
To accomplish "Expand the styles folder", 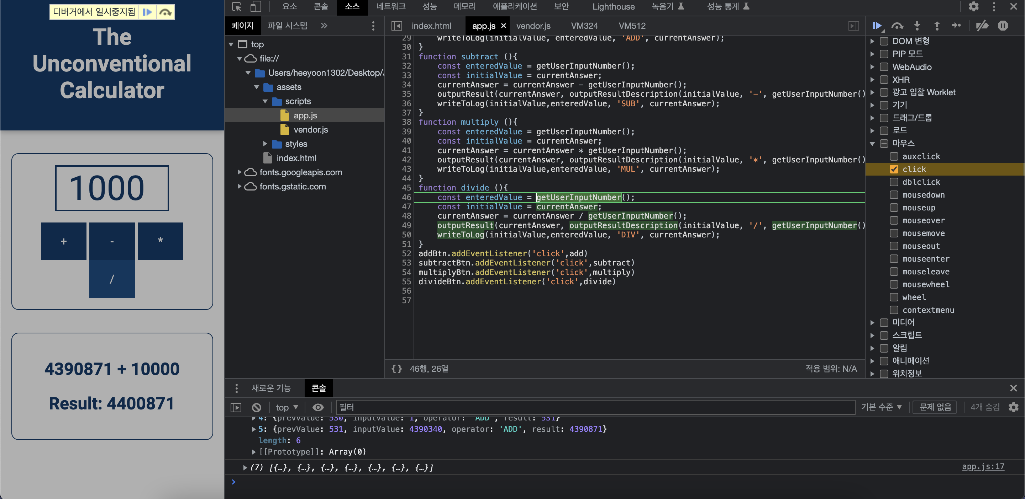I will point(265,144).
